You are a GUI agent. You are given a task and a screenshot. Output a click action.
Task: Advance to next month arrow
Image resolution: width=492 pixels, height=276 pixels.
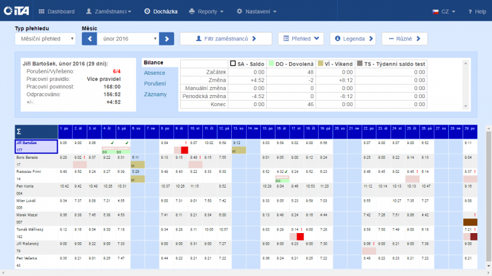(167, 39)
